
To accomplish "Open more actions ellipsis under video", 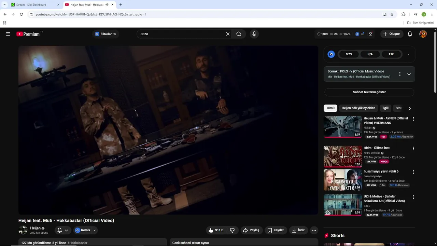I will click(x=314, y=230).
